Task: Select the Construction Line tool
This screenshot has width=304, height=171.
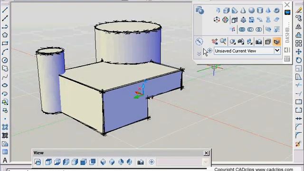Action: 5,18
